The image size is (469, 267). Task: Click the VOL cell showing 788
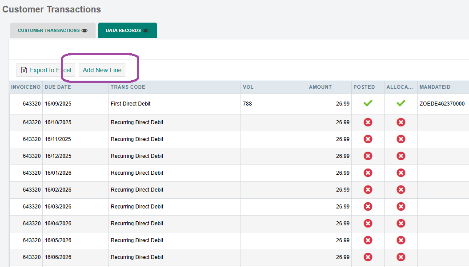(248, 104)
